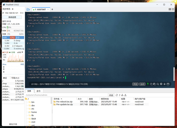Image resolution: width=177 pixels, height=128 pixels.
Task: Close the AS6706T session tab
Action: tap(48, 9)
